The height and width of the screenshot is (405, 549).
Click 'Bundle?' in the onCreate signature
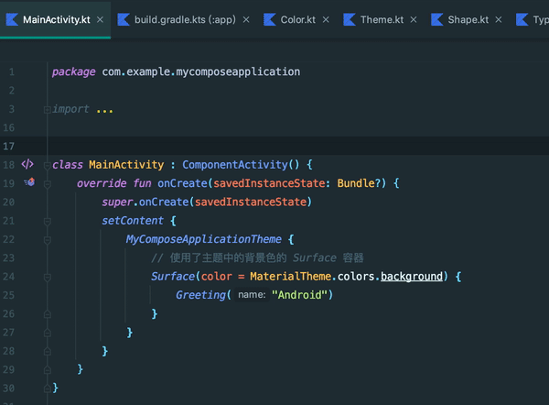[359, 183]
